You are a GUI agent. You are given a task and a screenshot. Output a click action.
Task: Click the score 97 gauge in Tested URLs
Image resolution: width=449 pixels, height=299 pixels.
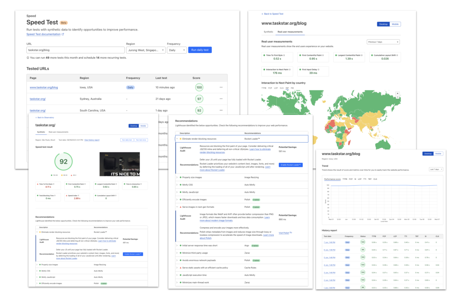(199, 99)
